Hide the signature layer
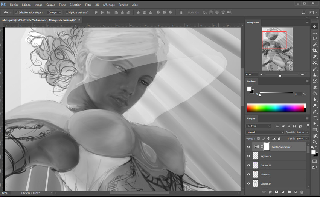320x197 pixels. 248,156
